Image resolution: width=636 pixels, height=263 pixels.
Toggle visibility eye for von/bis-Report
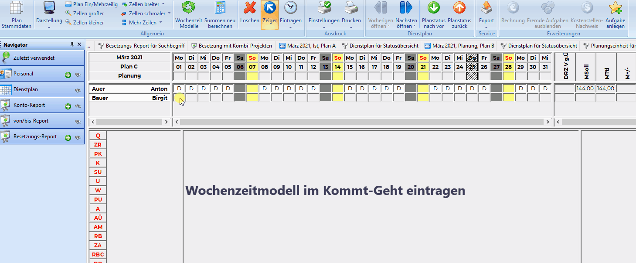[x=78, y=122]
